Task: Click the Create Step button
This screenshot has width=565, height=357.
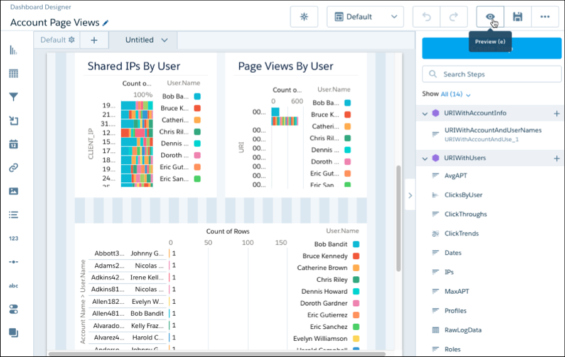Action: [x=492, y=48]
